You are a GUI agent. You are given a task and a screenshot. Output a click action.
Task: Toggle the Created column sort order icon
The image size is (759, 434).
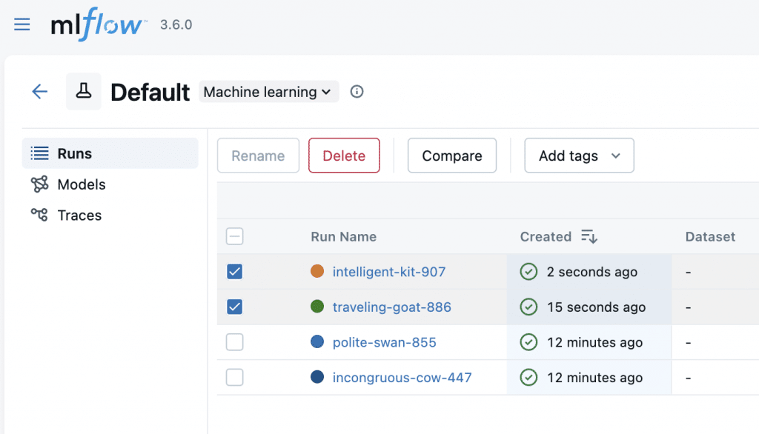589,236
